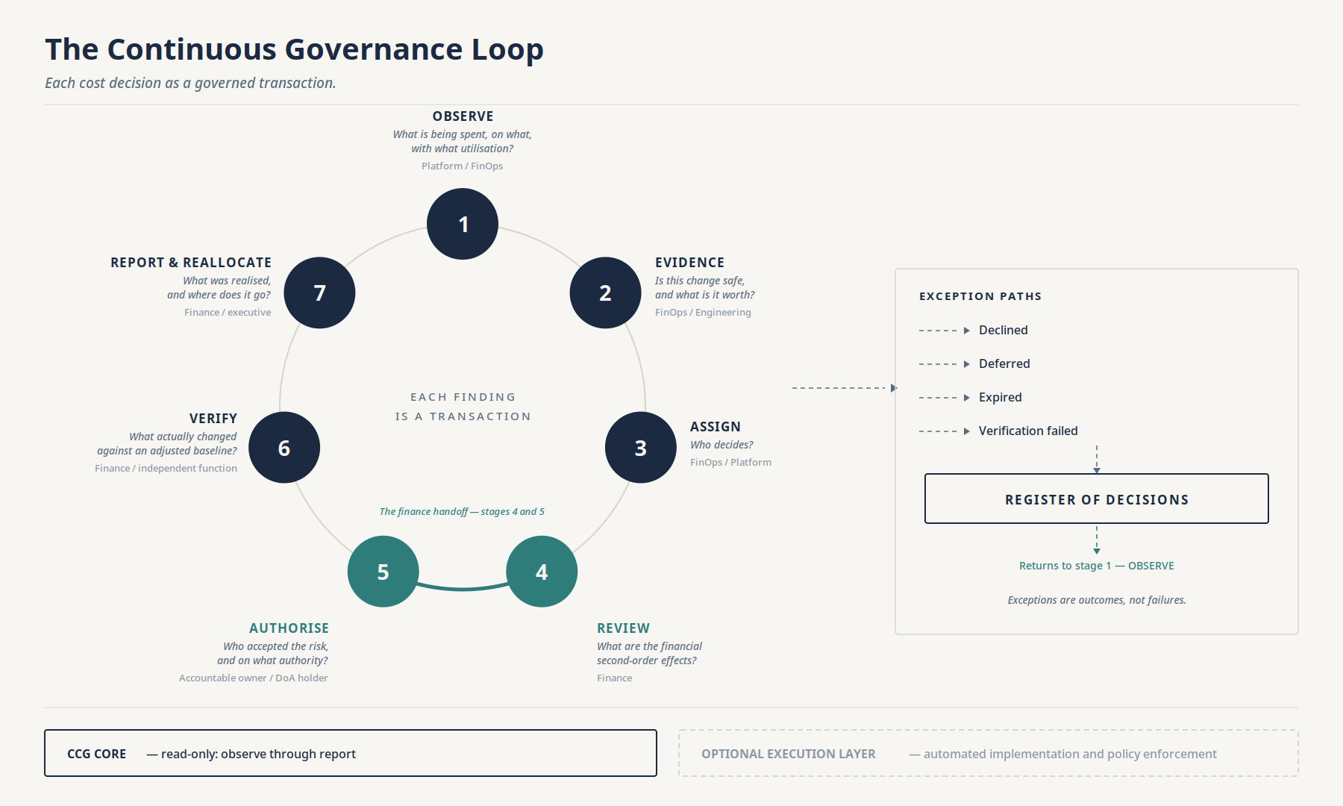The width and height of the screenshot is (1343, 806).
Task: Click the 'Declined' exception path
Action: tap(1003, 330)
